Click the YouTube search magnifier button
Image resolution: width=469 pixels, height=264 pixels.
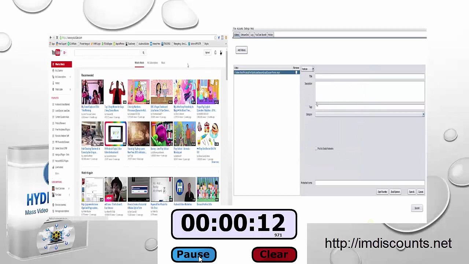pyautogui.click(x=143, y=53)
